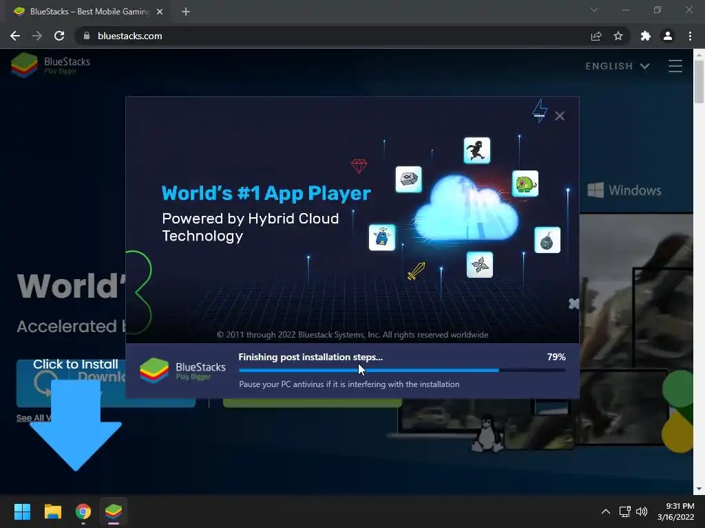The height and width of the screenshot is (528, 705).
Task: Click the Windows platform label on webpage
Action: [x=624, y=190]
